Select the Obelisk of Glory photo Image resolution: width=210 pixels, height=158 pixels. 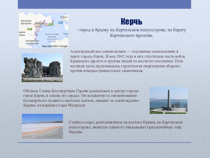(169, 101)
